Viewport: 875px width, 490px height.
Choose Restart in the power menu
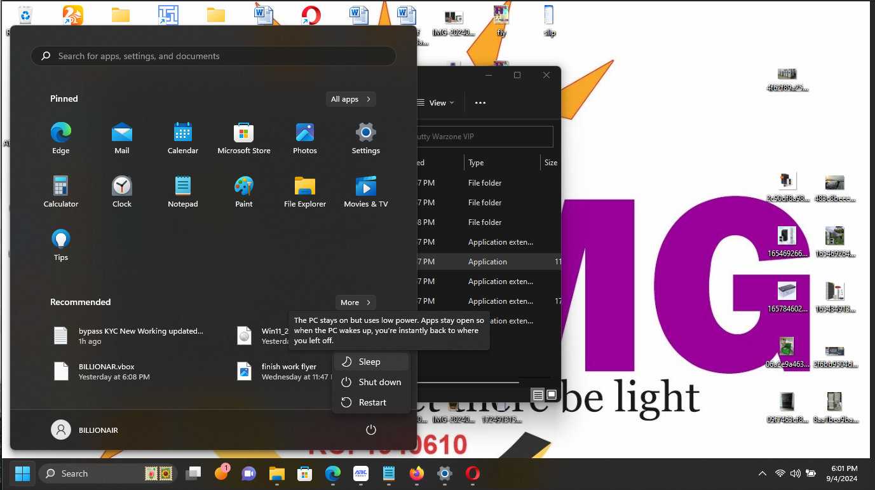(x=371, y=402)
